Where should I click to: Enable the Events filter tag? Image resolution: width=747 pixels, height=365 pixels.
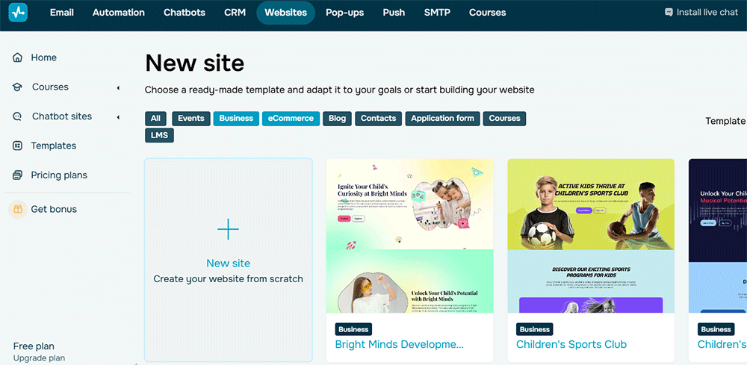[191, 119]
